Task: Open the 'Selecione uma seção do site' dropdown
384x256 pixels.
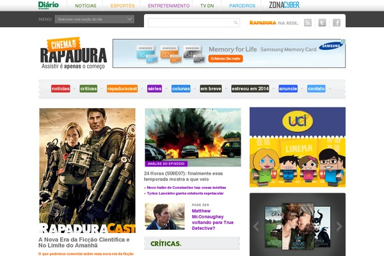Action: point(95,19)
